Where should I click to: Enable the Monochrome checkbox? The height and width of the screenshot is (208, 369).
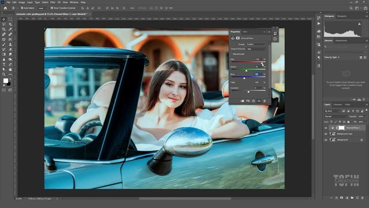[x=232, y=54]
